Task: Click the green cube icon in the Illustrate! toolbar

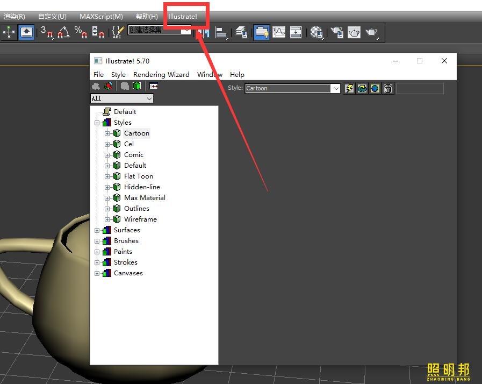Action: pos(137,86)
